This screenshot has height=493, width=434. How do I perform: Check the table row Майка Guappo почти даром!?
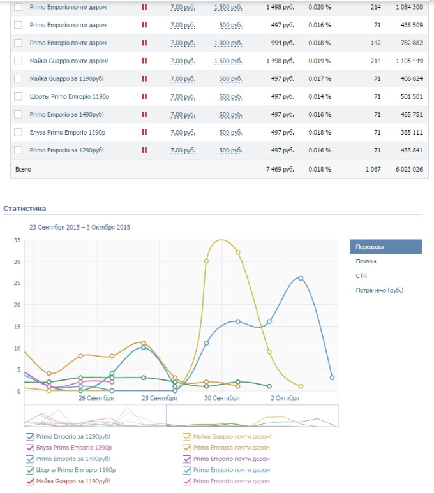coord(19,61)
